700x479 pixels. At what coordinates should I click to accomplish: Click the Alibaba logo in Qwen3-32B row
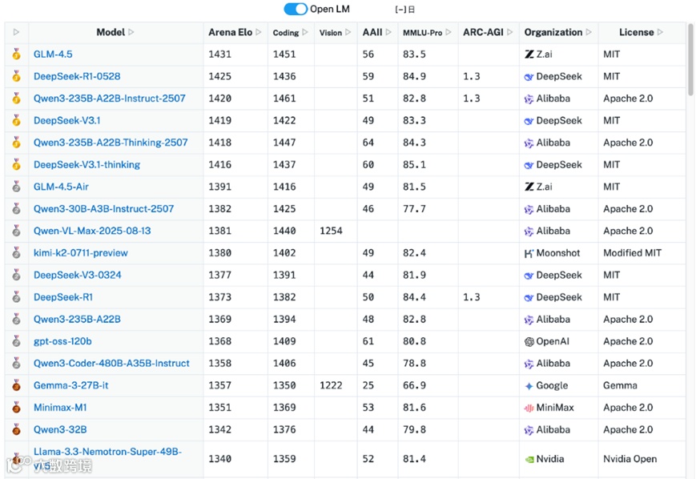[529, 430]
